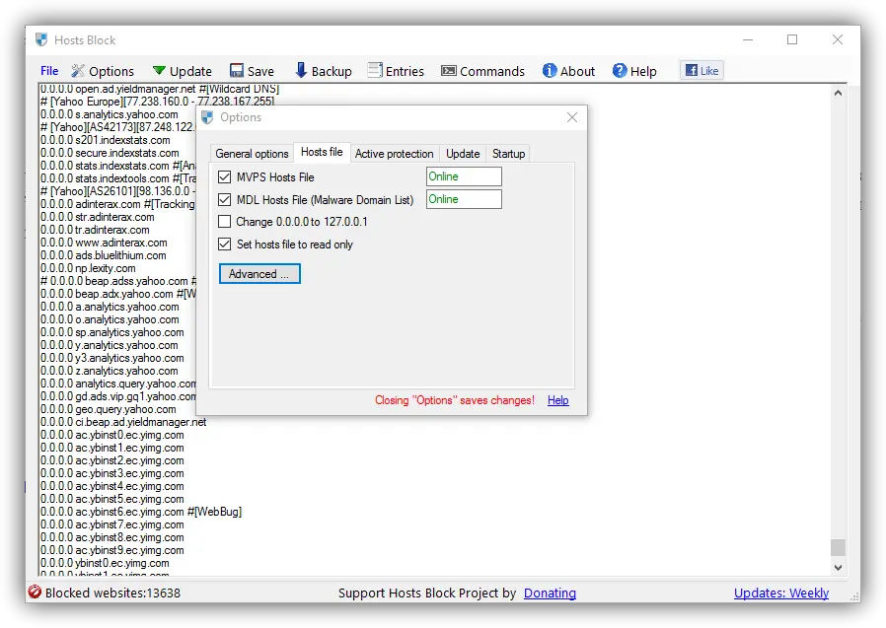886x628 pixels.
Task: Click the 0.0.0.0 www.adinterax.com line
Action: click(x=104, y=243)
